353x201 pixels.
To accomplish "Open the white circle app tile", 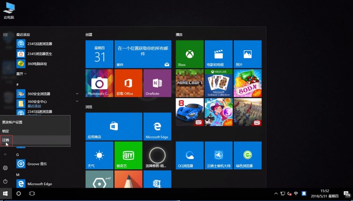I will point(157,155).
